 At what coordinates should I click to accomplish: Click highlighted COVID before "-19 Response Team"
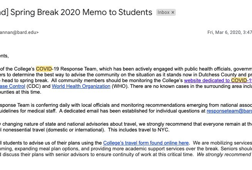(x=43, y=69)
